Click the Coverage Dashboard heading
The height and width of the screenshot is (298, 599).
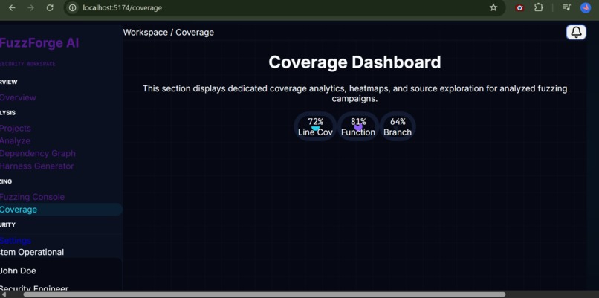pos(354,62)
